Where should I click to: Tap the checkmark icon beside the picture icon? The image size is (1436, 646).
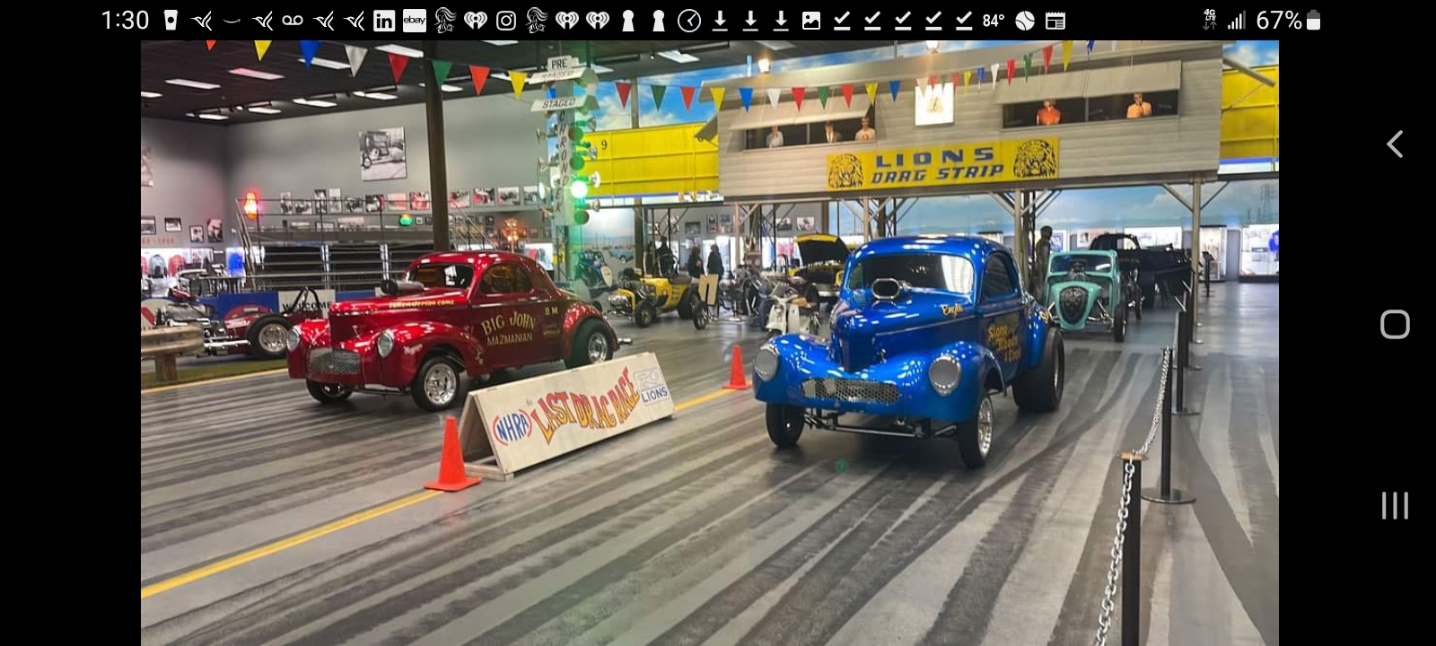click(842, 21)
